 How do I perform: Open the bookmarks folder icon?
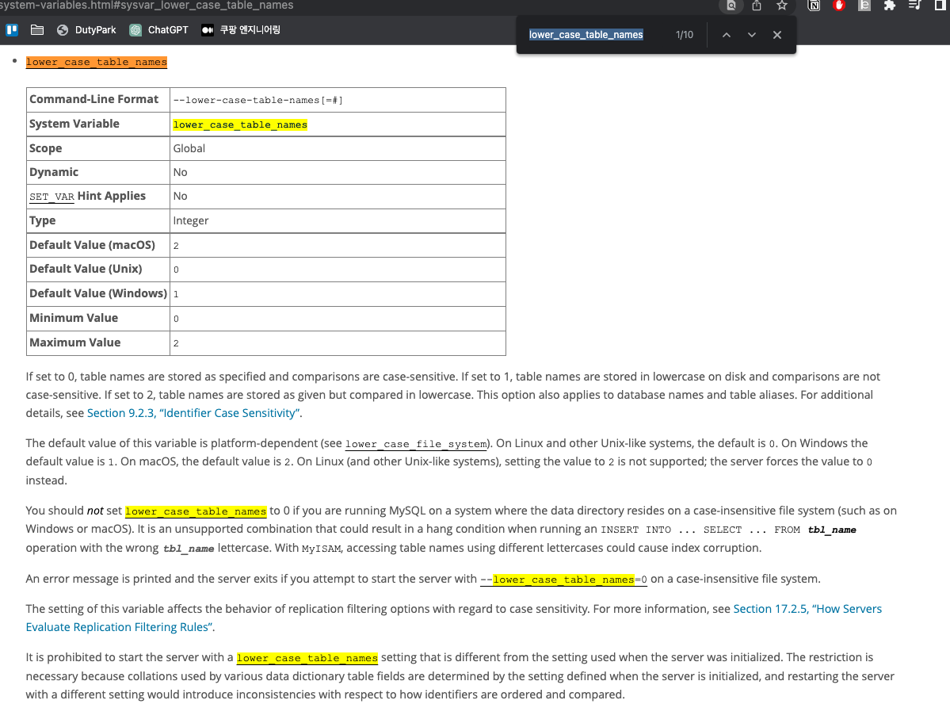pyautogui.click(x=37, y=29)
